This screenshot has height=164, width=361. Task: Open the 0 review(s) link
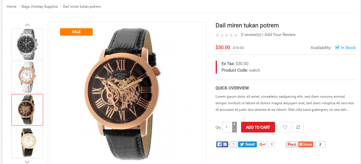tap(251, 34)
